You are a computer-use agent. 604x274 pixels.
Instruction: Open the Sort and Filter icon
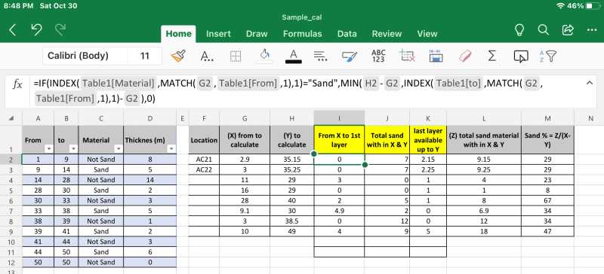tap(548, 56)
